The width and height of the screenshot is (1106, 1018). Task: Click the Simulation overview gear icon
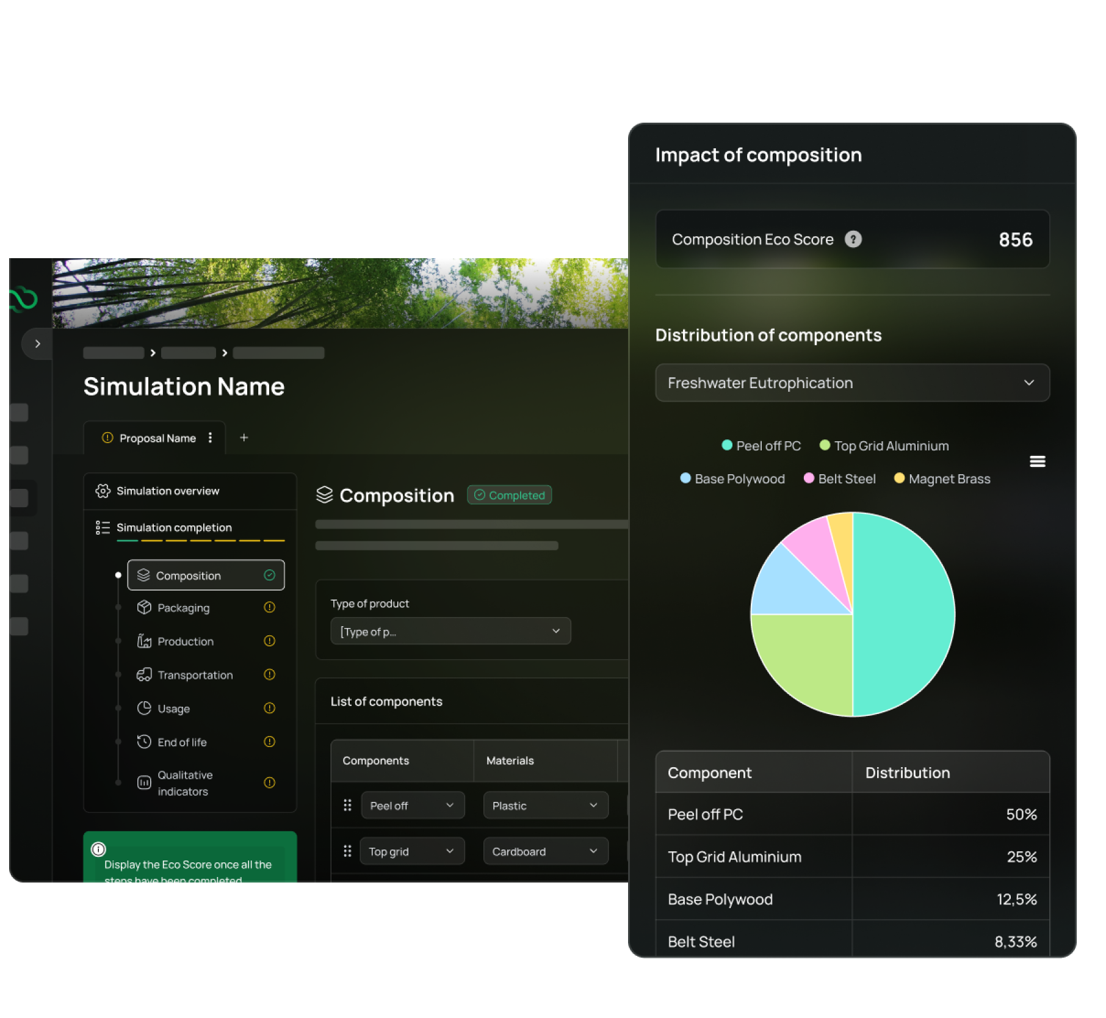(x=103, y=491)
